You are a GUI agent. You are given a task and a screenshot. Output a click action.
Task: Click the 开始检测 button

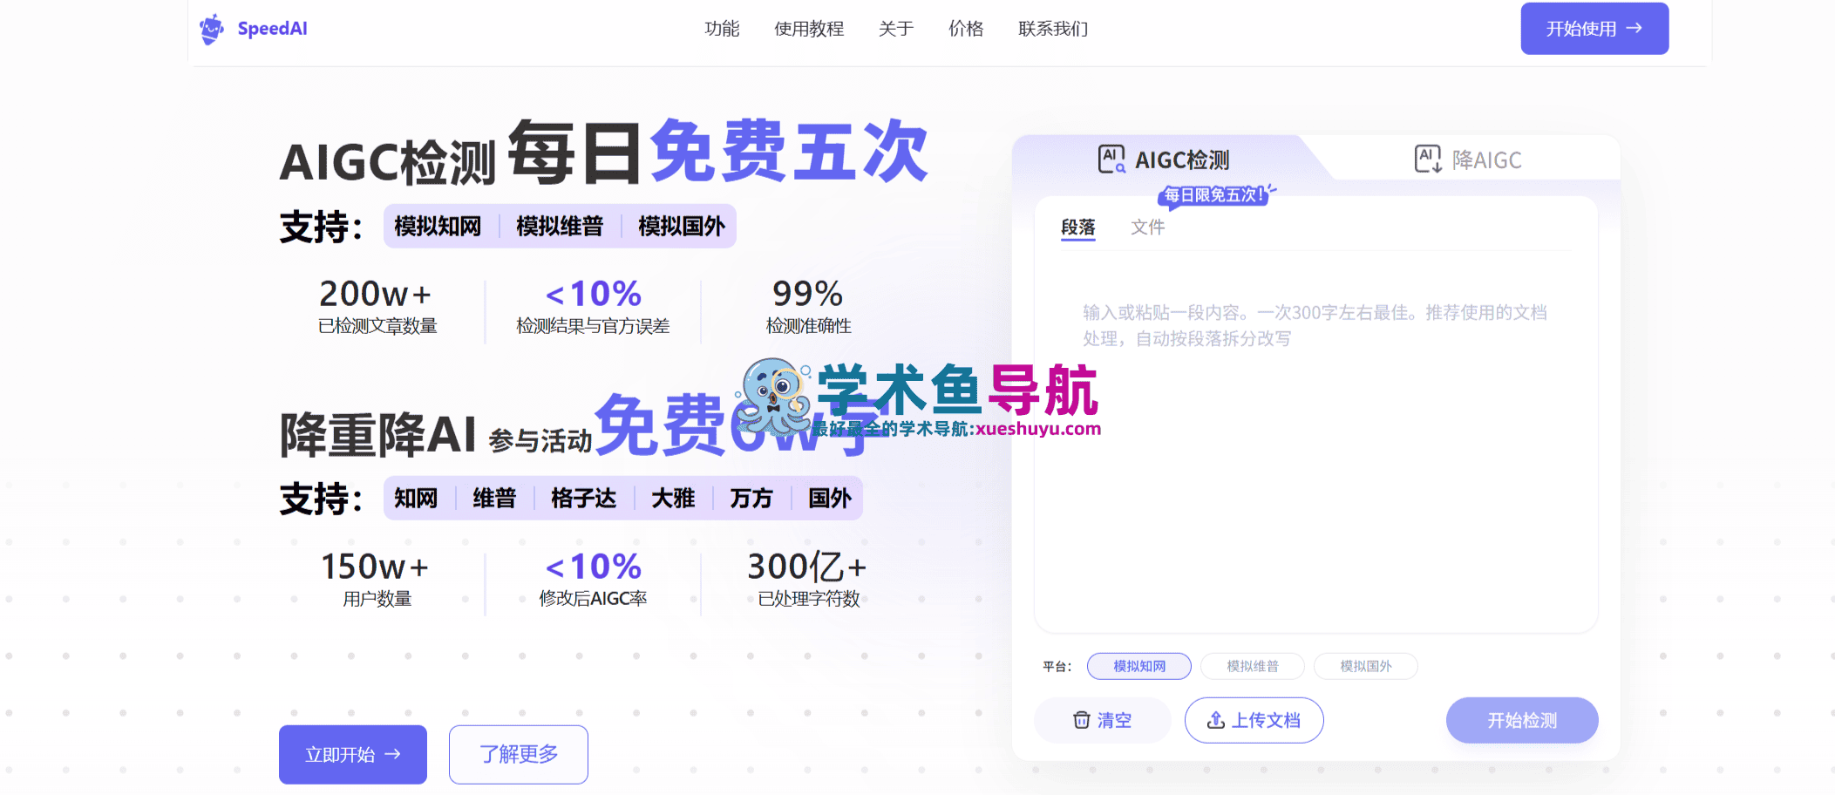point(1522,720)
